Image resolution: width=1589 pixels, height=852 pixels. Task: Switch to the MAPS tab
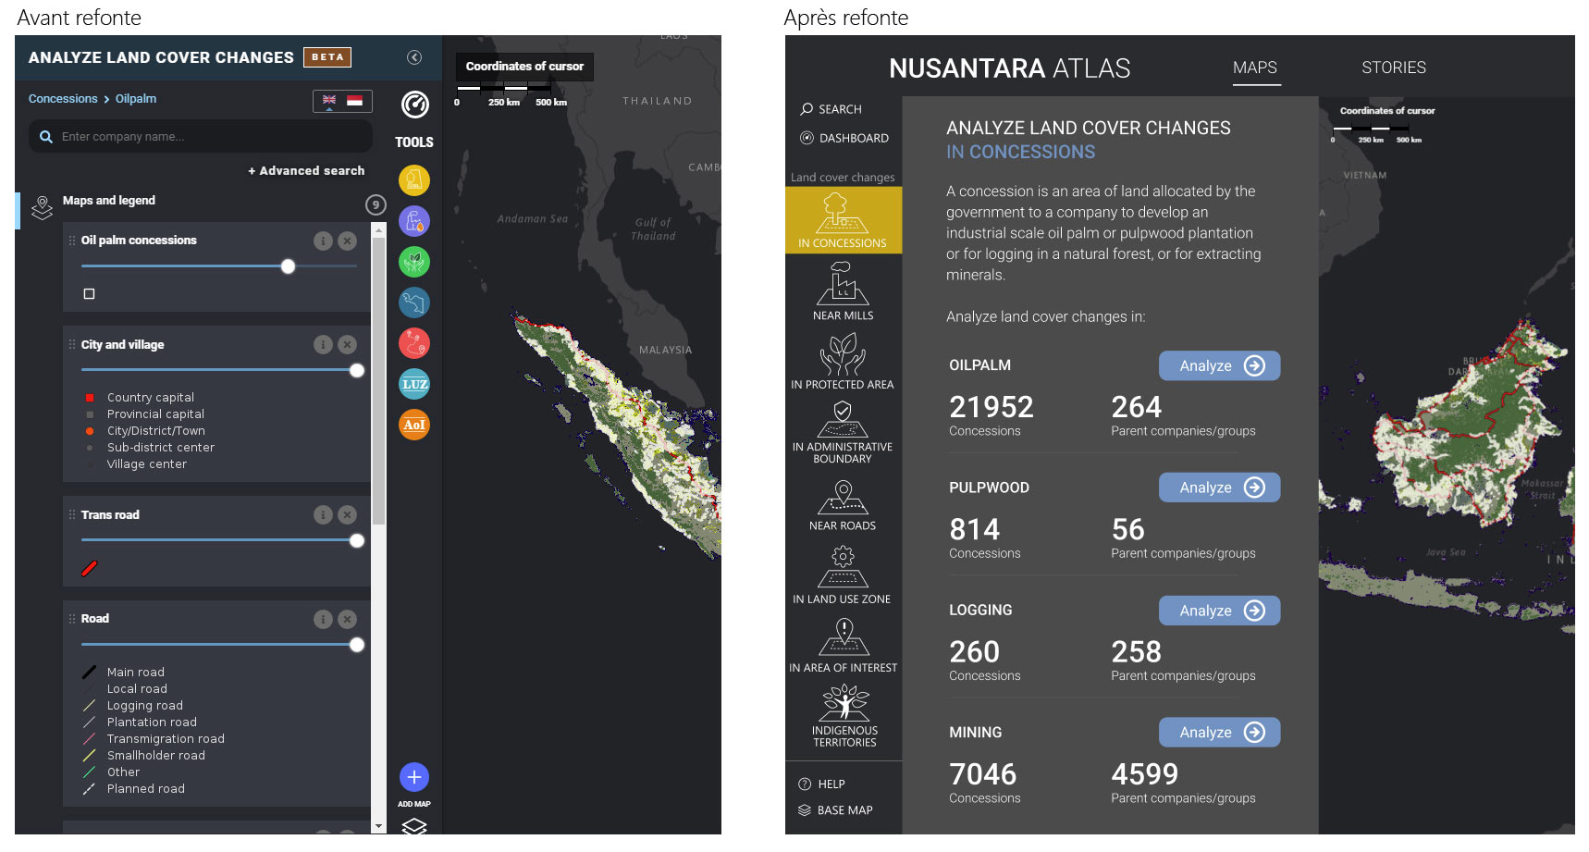[x=1255, y=68]
